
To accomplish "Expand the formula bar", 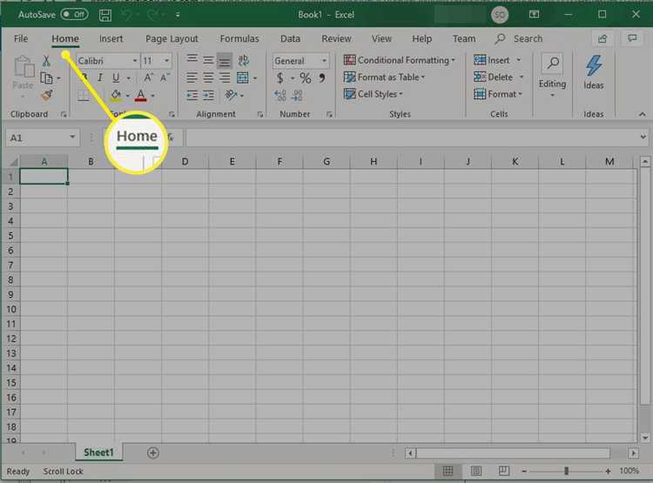I will coord(643,137).
